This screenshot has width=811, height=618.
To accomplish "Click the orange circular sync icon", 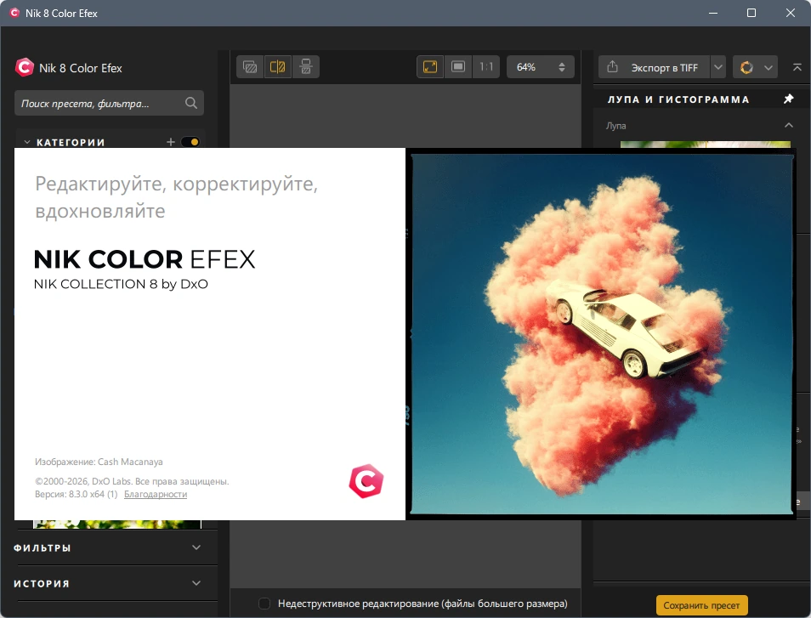I will click(x=746, y=67).
